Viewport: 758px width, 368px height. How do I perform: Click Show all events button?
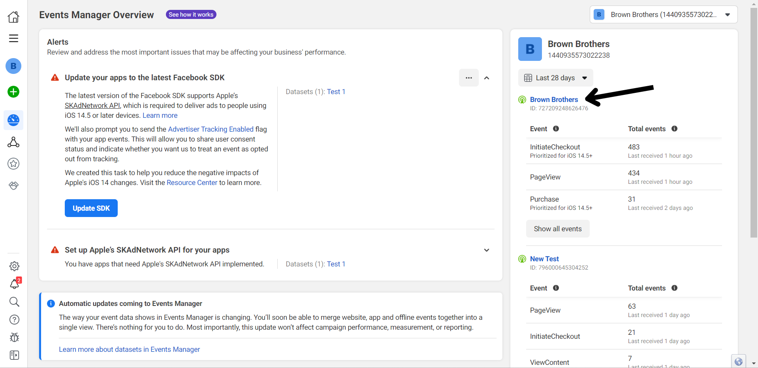[x=558, y=229]
